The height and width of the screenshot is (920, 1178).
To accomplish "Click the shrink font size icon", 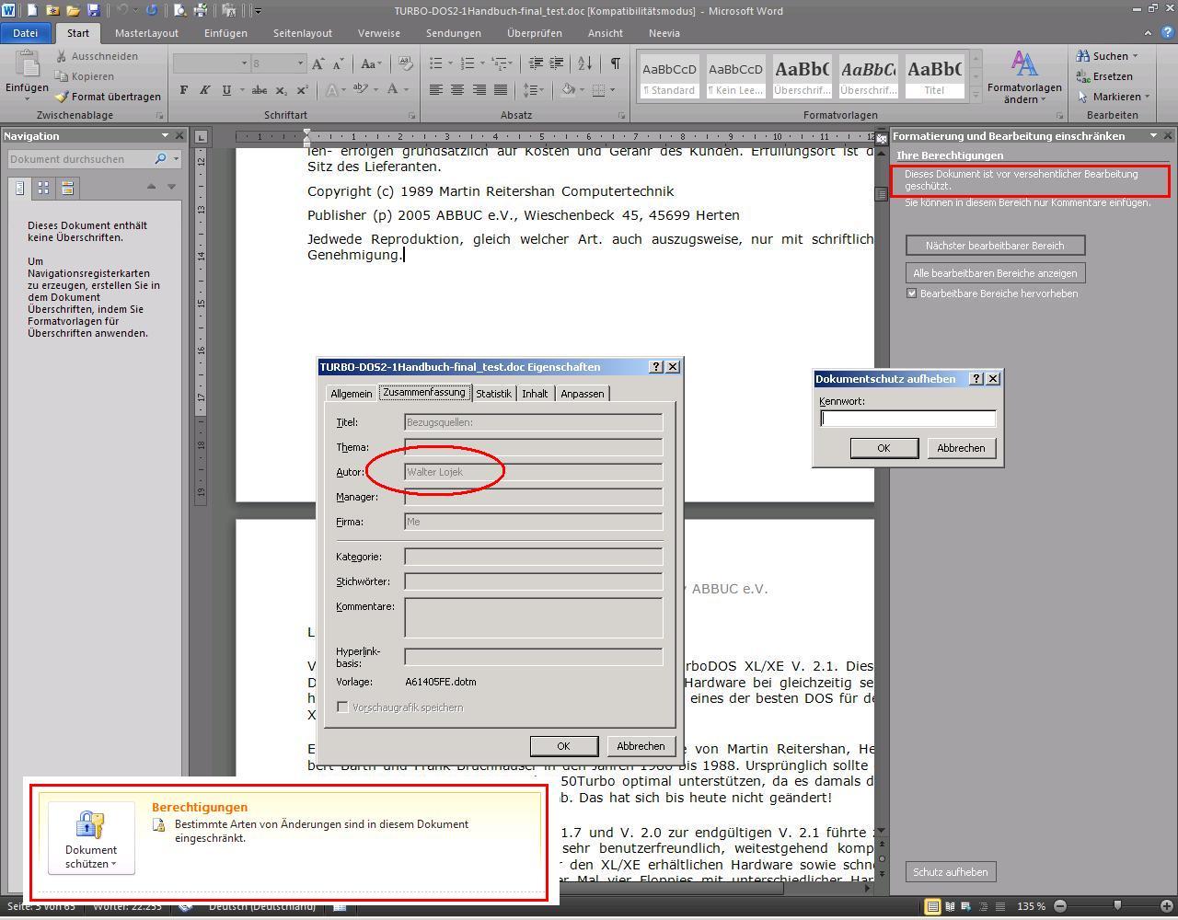I will (338, 64).
